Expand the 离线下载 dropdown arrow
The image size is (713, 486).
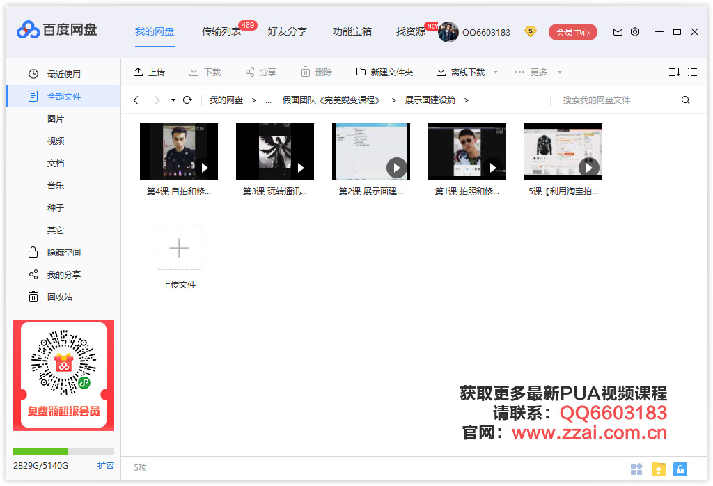tap(496, 72)
